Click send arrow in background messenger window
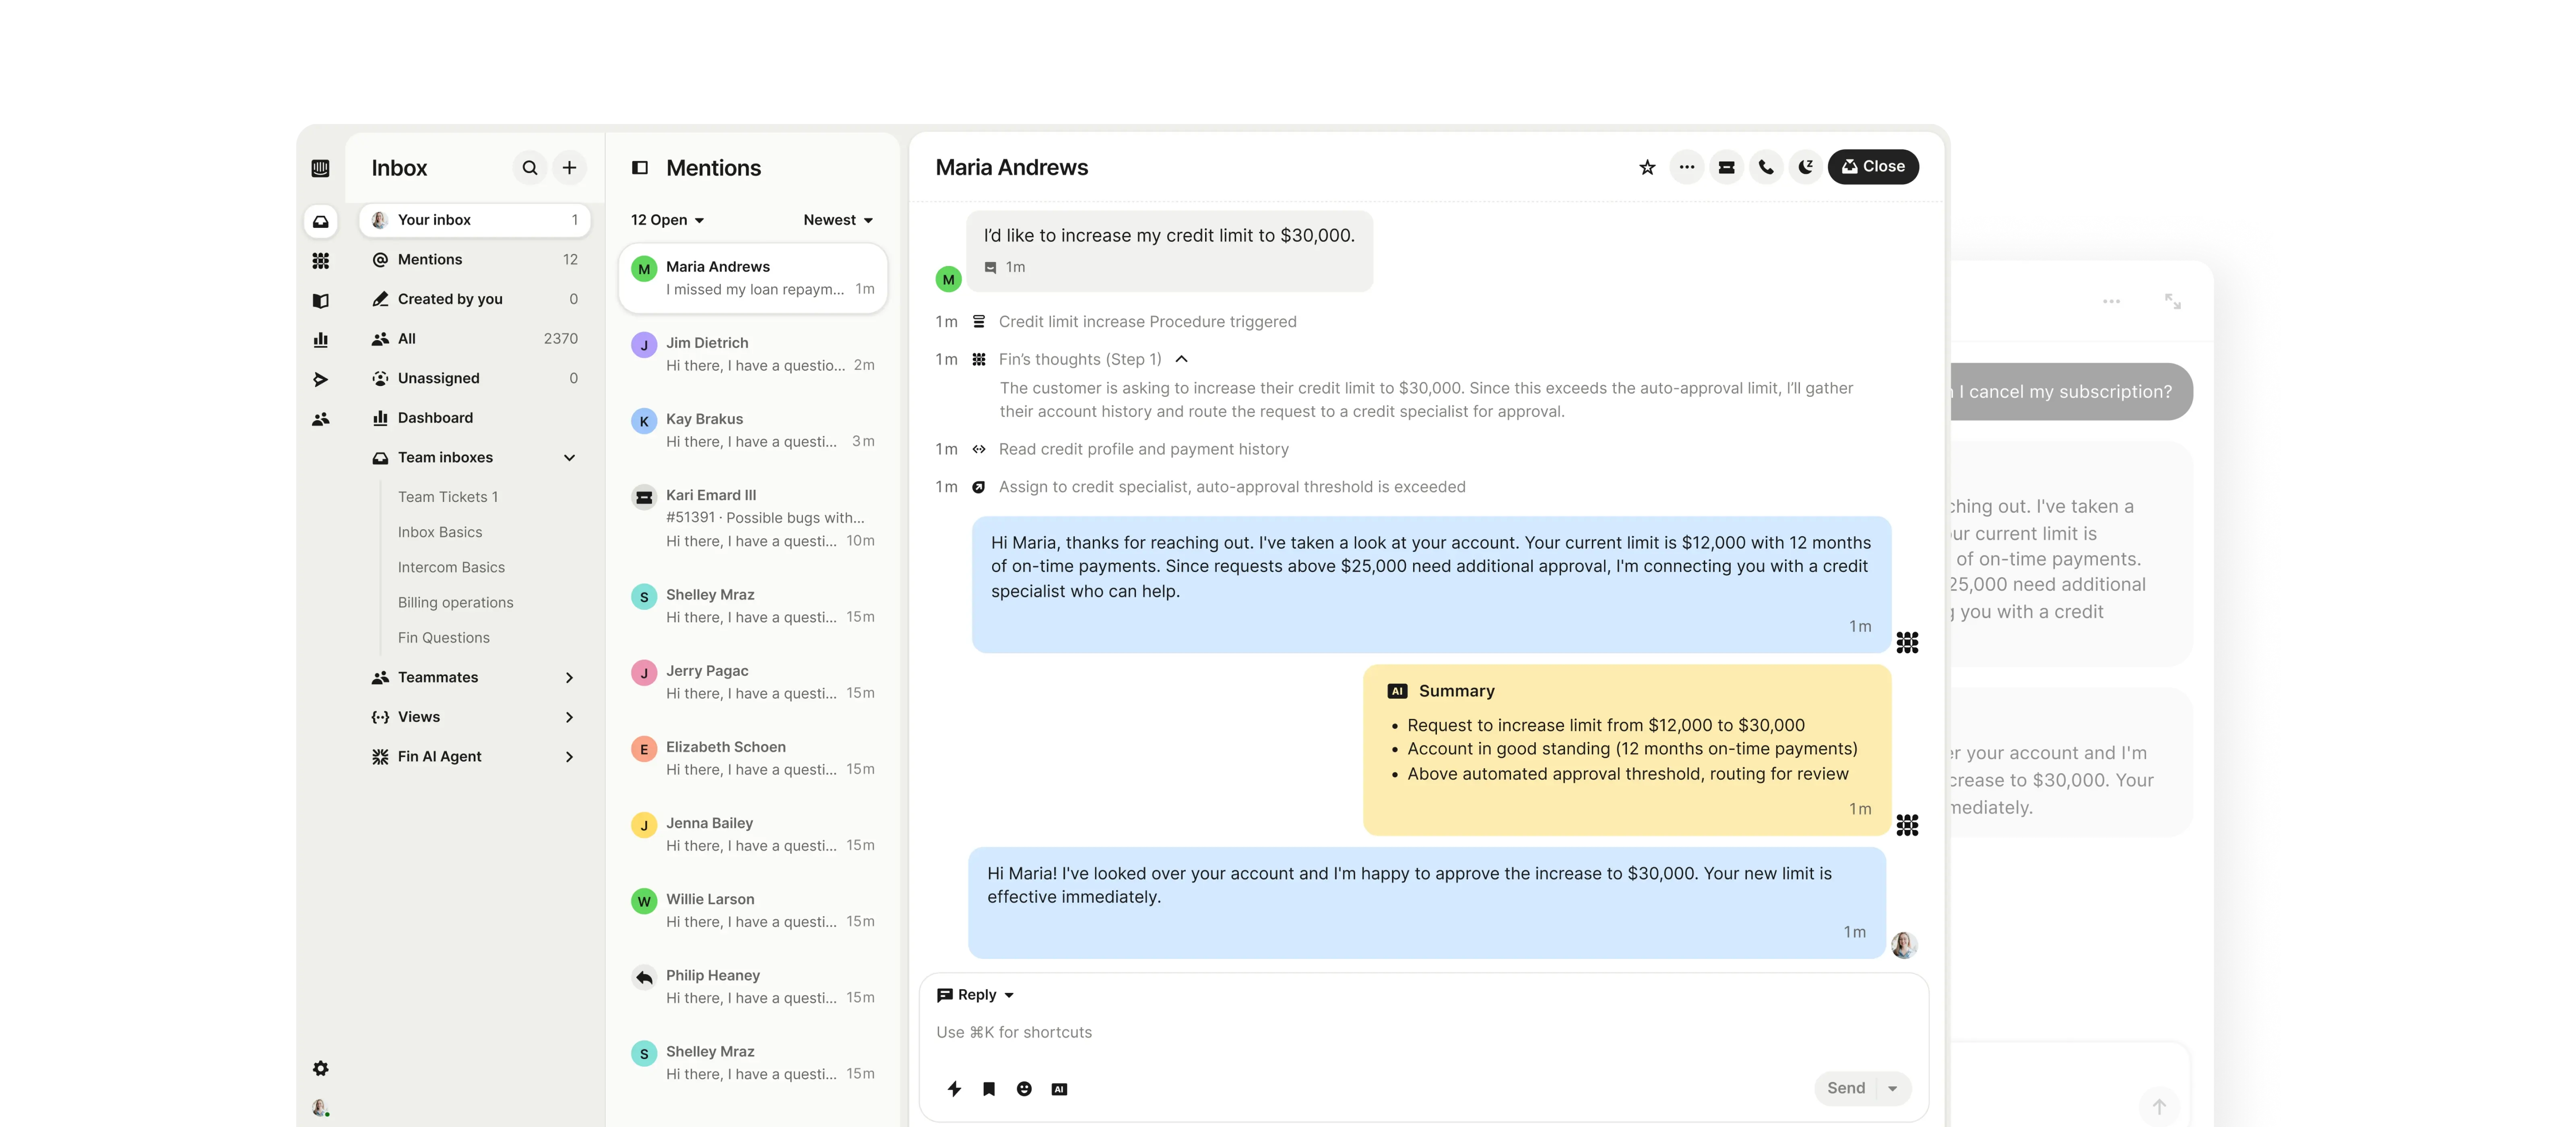Image resolution: width=2576 pixels, height=1127 pixels. coord(2159,1107)
